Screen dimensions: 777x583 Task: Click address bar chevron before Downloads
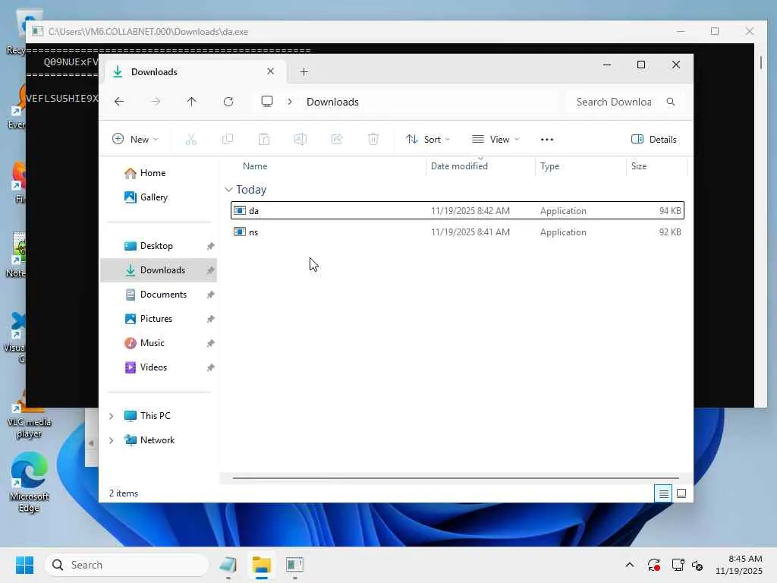pyautogui.click(x=290, y=102)
